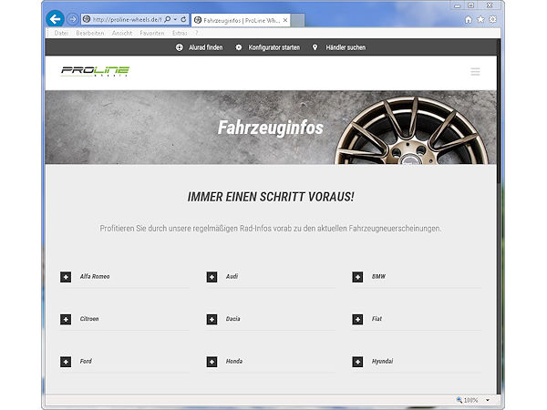Expand the Audi plus icon
The height and width of the screenshot is (410, 547).
[x=212, y=277]
